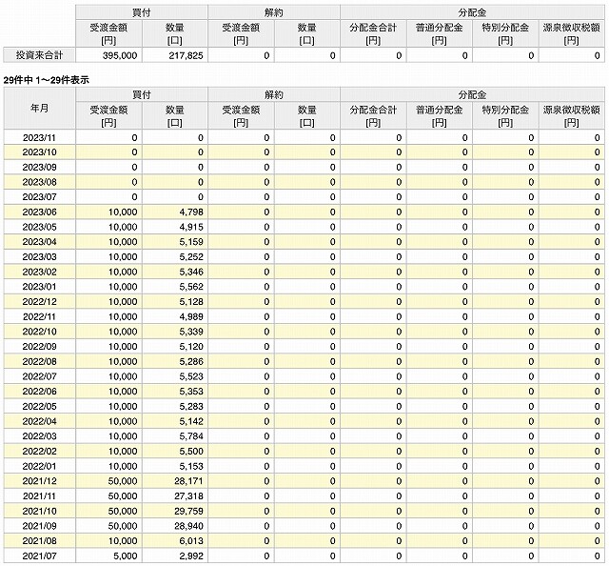Click quantity 5,523 for 2022/07

[x=191, y=376]
